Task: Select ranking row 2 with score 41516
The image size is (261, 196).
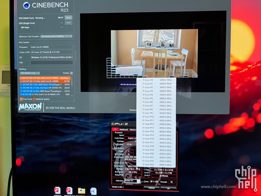Action: point(45,81)
